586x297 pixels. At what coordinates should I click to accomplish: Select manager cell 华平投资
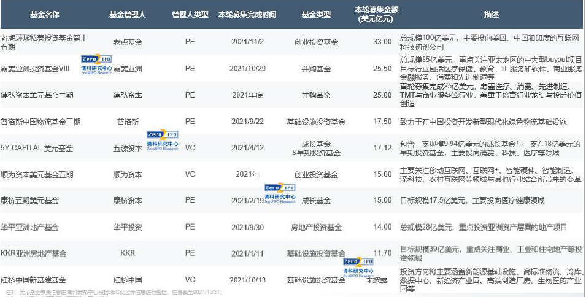tap(128, 228)
